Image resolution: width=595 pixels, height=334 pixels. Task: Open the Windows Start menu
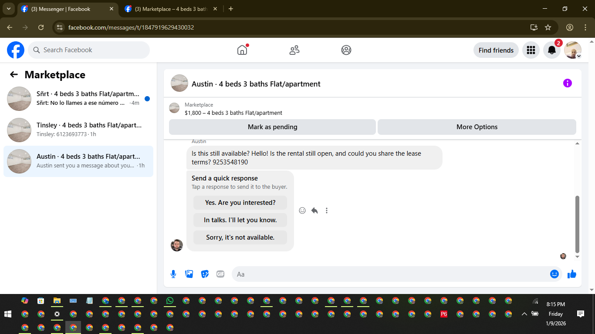(7, 314)
